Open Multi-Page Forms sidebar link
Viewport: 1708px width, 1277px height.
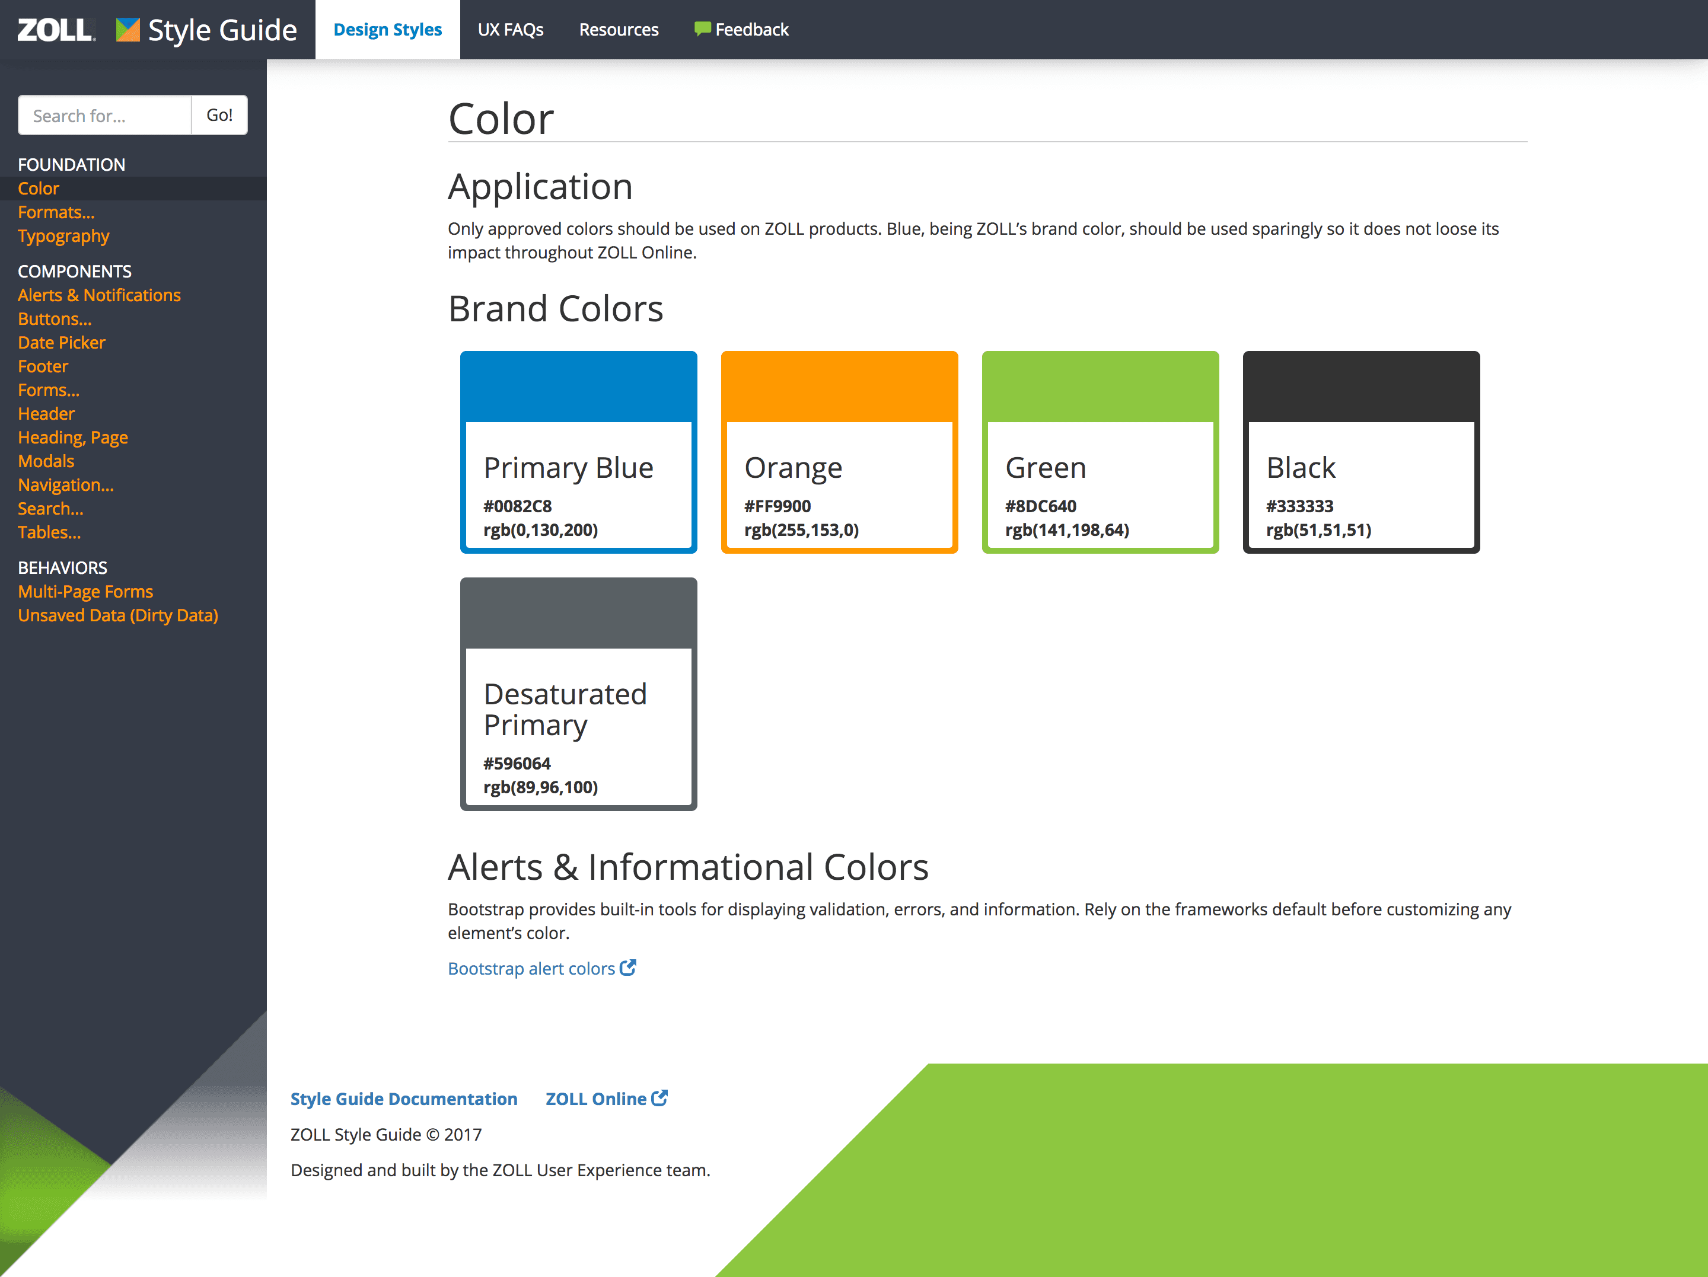[86, 592]
